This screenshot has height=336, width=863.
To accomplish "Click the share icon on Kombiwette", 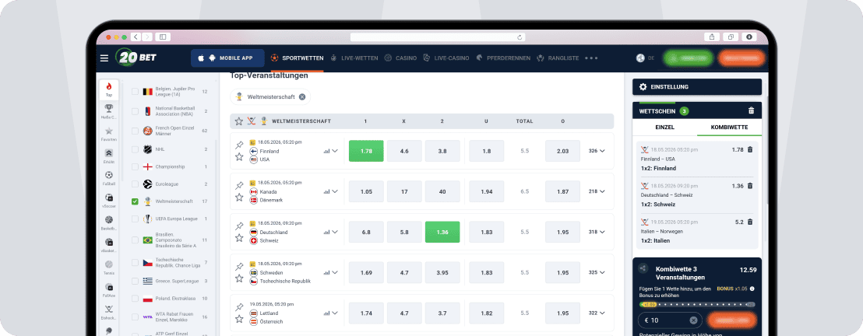I will (x=643, y=269).
